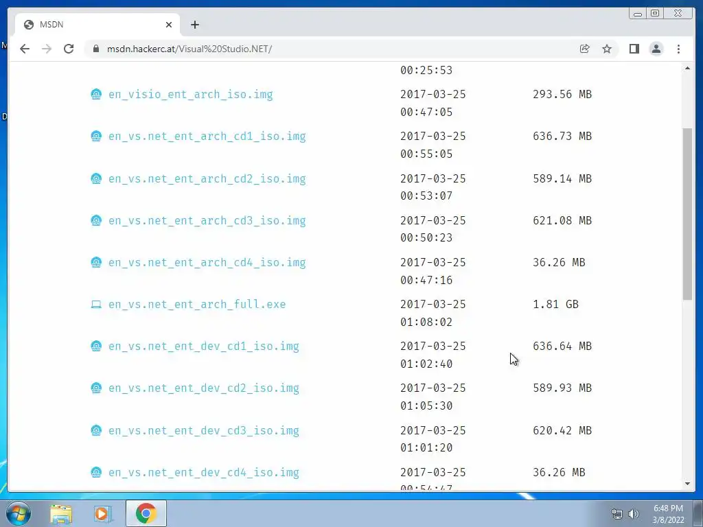Image resolution: width=703 pixels, height=527 pixels.
Task: Click the 01:08:02 timestamp
Action: click(426, 323)
